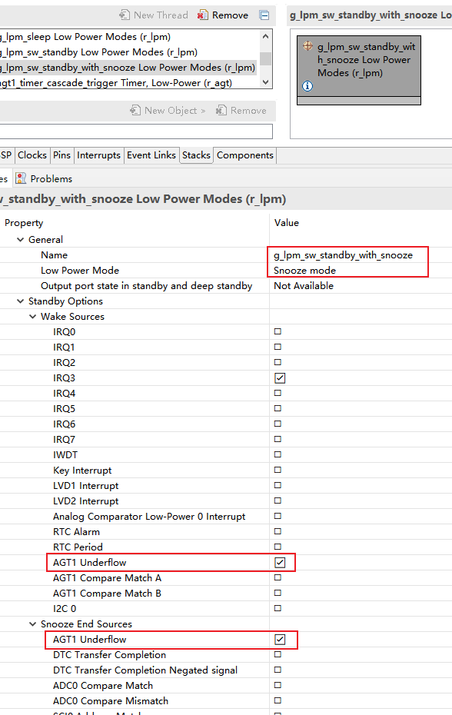Check AGT1 Compare Match B checkbox

[278, 594]
